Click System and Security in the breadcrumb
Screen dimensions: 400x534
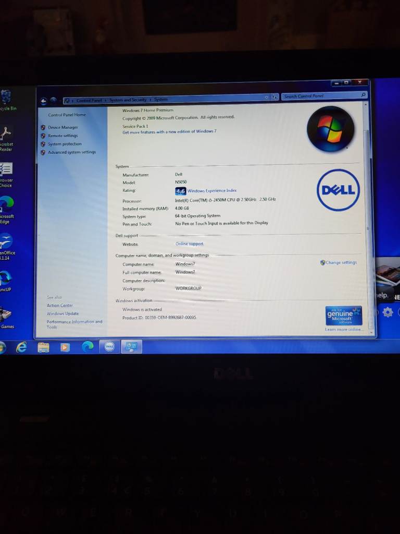coord(128,100)
